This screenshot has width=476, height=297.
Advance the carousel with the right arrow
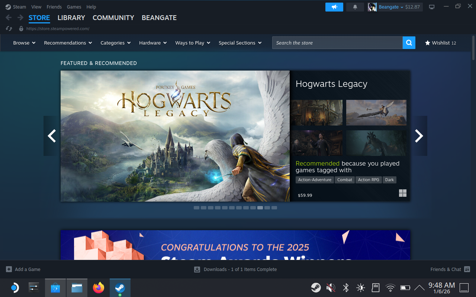click(419, 136)
